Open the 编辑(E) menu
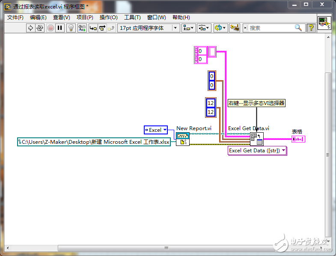Screen dimensions: 336x256 (38, 17)
